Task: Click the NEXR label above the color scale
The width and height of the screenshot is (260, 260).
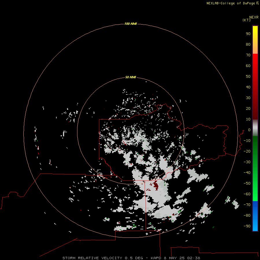Action: pos(254,17)
